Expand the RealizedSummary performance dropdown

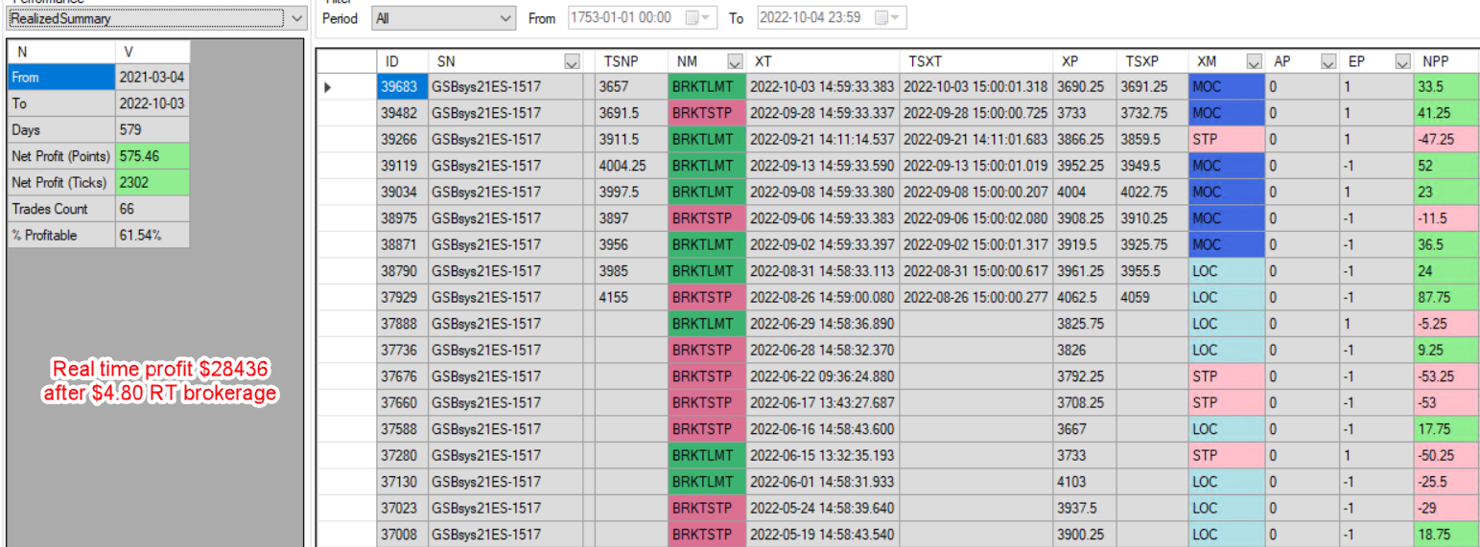(296, 18)
